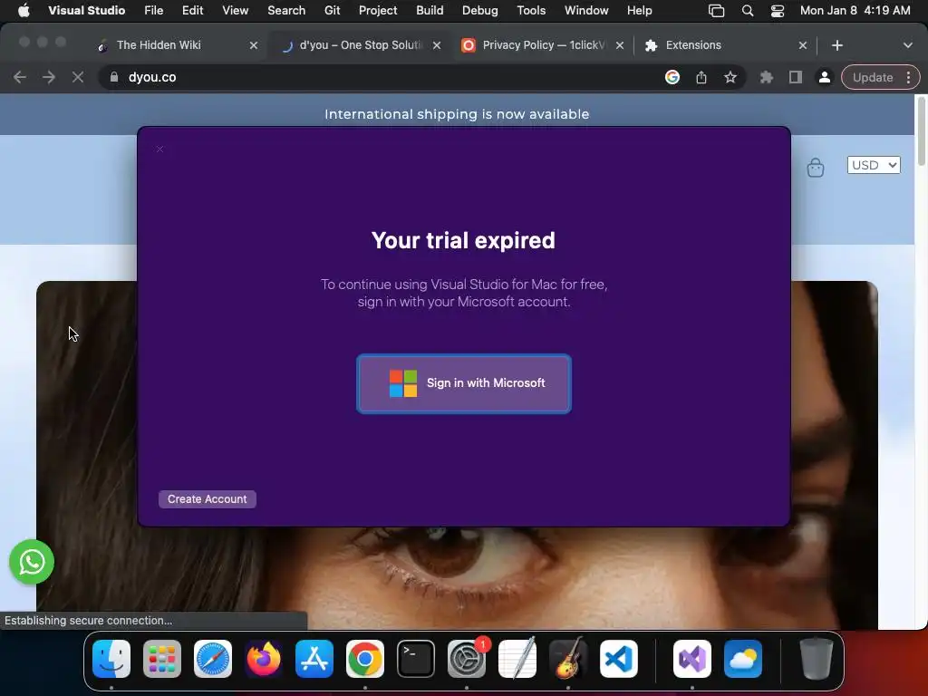Open the View menu
This screenshot has width=928, height=696.
tap(235, 11)
